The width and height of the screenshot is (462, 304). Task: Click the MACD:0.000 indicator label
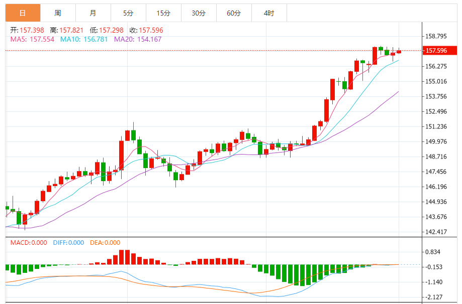point(29,243)
